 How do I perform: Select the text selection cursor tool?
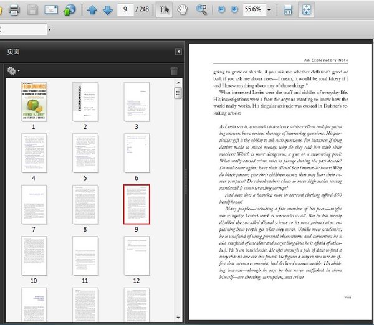pos(164,10)
